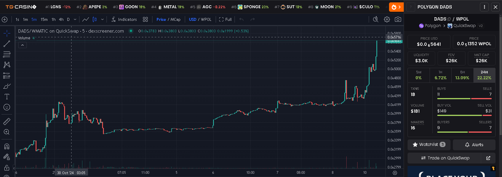Select the XABCD pattern tool
Image resolution: width=502 pixels, height=177 pixels.
(7, 65)
